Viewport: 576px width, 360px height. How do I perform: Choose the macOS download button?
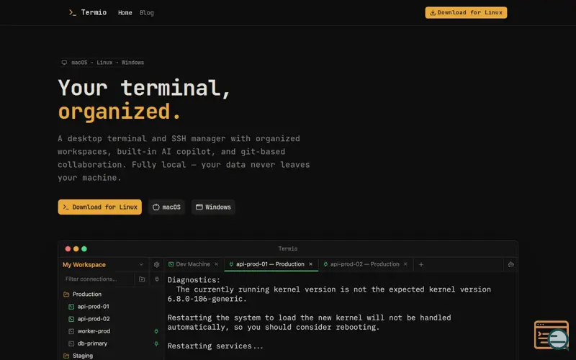(166, 207)
